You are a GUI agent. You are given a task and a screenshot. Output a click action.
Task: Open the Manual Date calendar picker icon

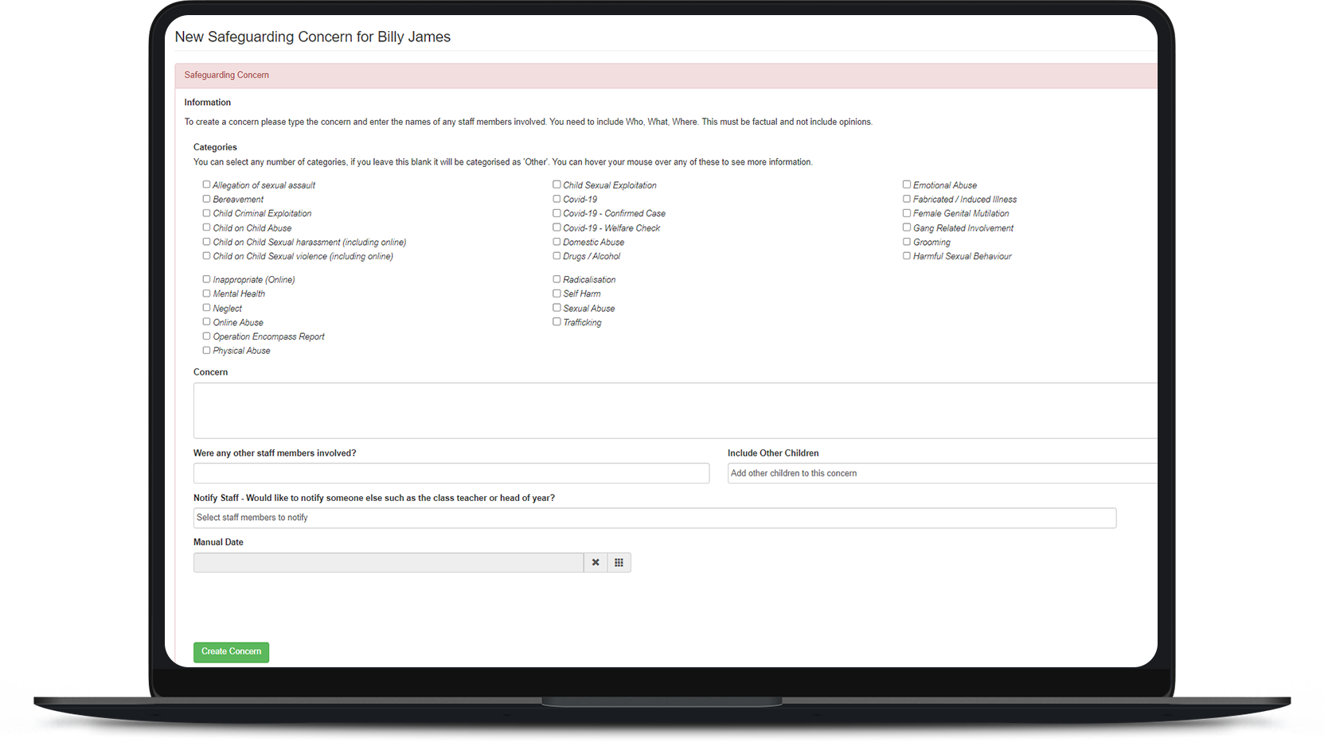pos(619,562)
